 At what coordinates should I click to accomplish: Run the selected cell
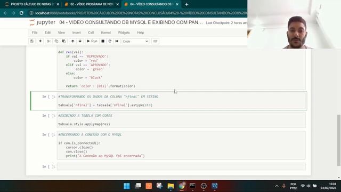92,41
